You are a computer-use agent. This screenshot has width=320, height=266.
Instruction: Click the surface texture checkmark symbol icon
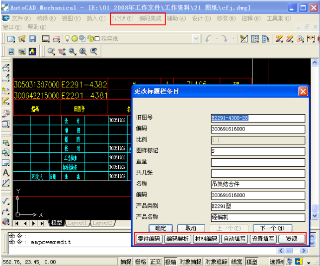tap(6, 201)
